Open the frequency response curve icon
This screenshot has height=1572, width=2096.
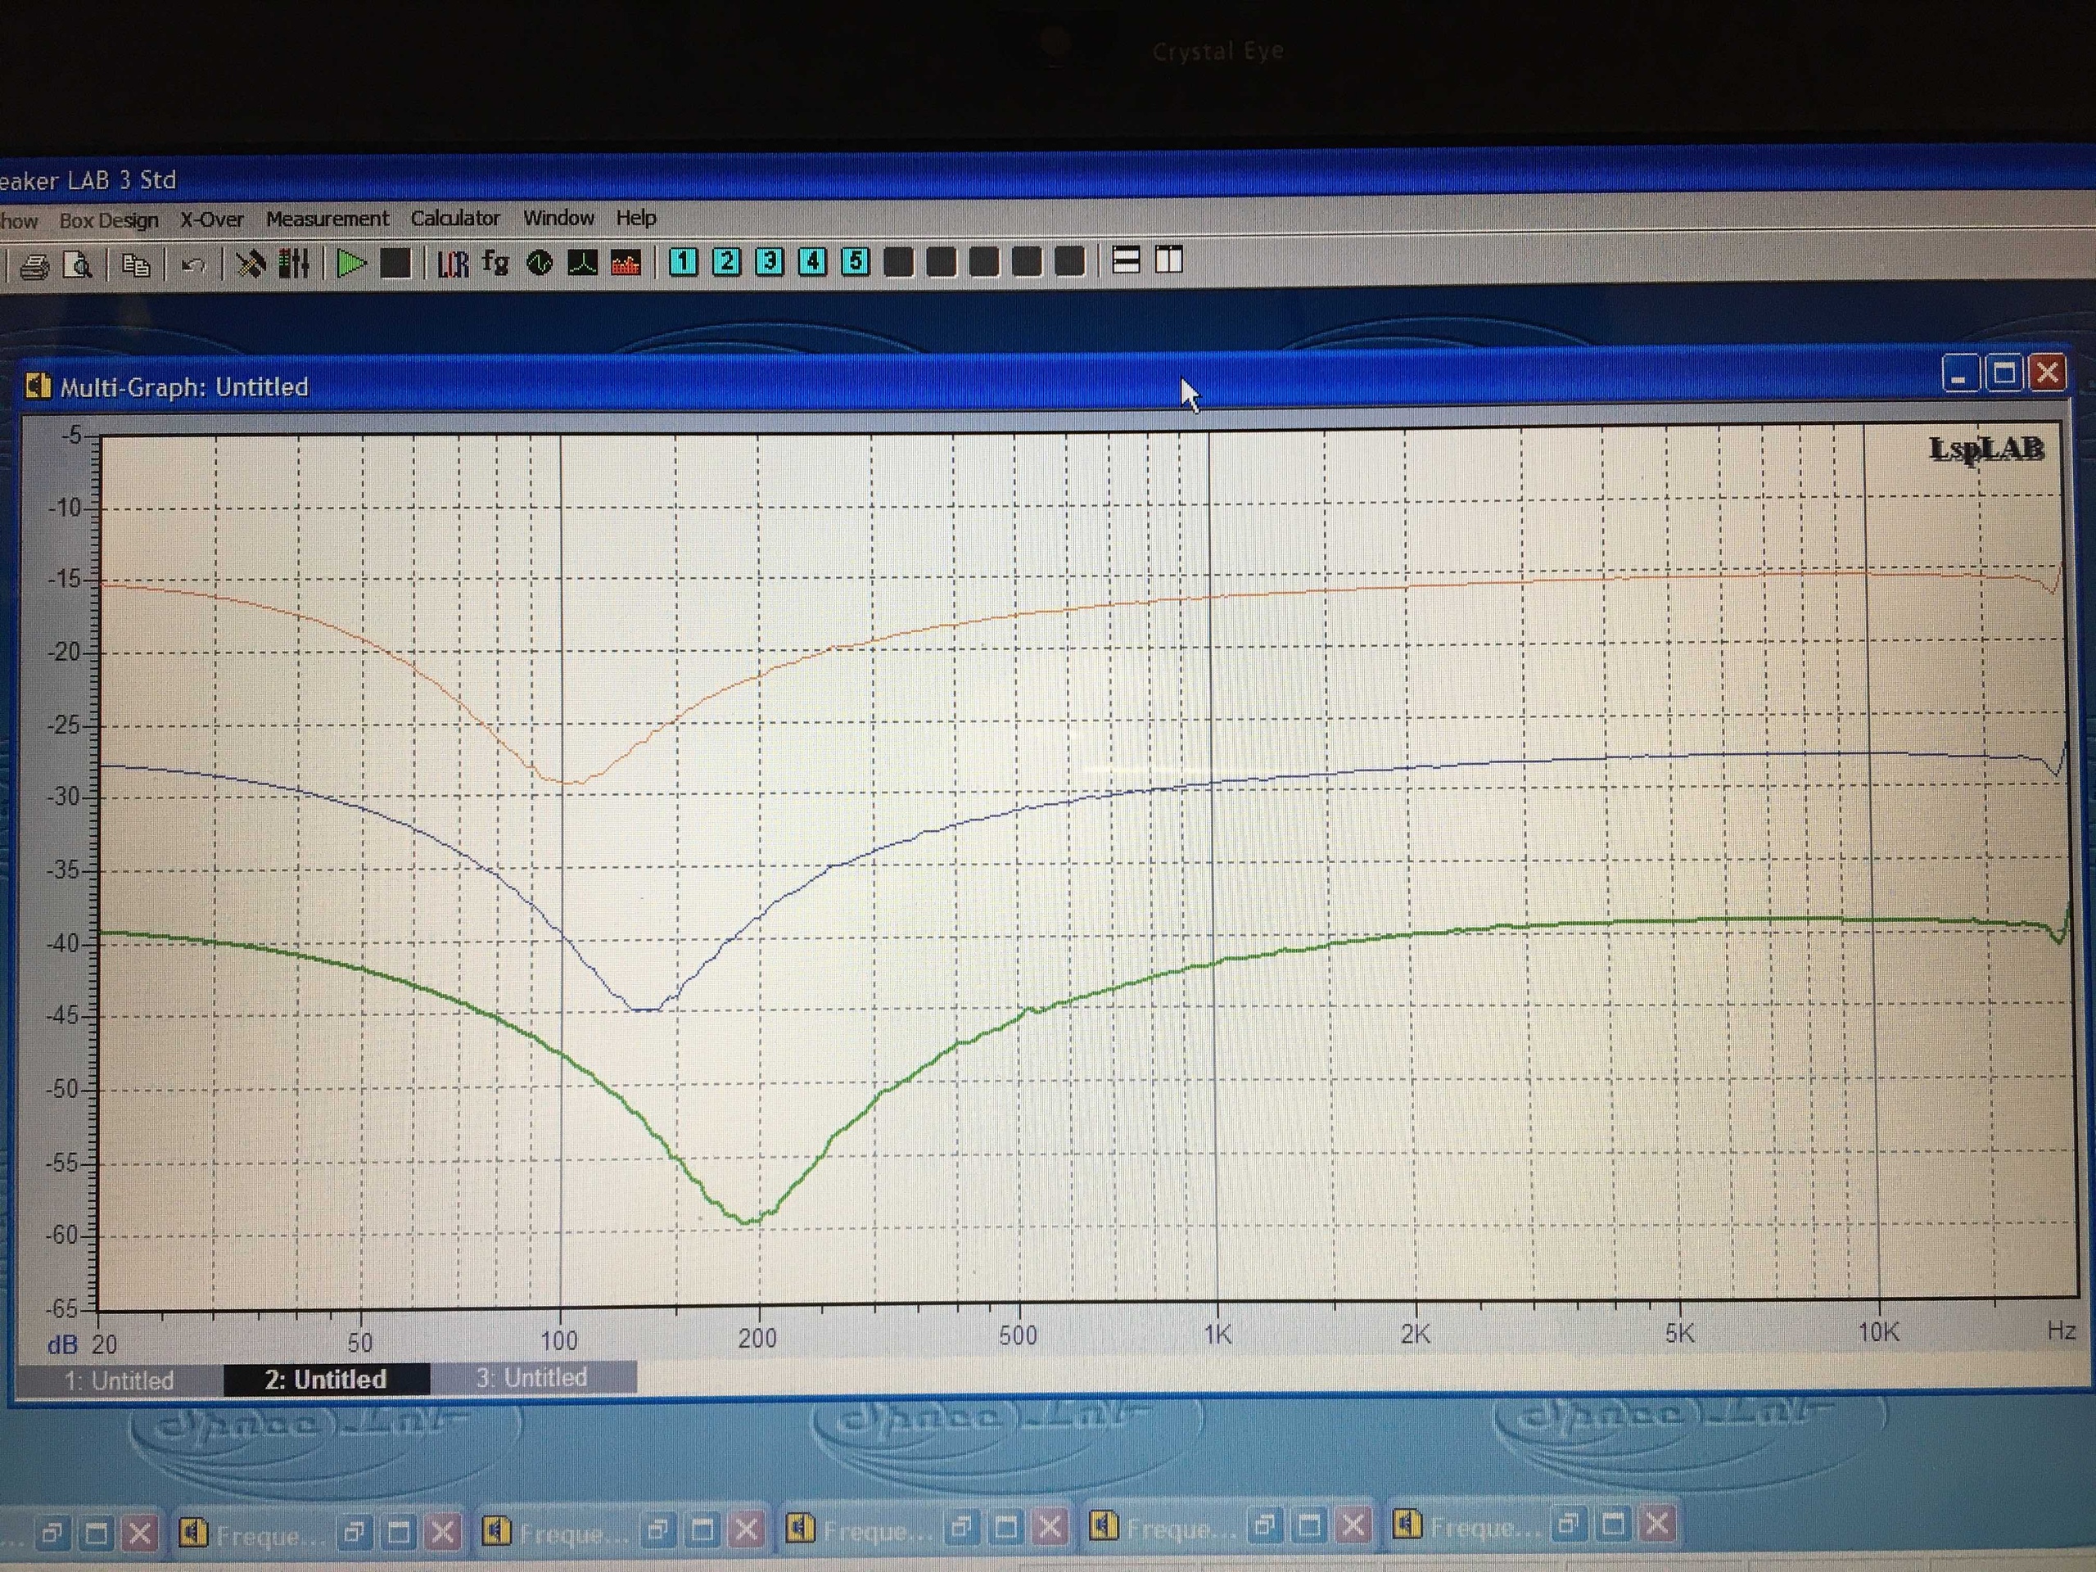click(x=582, y=263)
